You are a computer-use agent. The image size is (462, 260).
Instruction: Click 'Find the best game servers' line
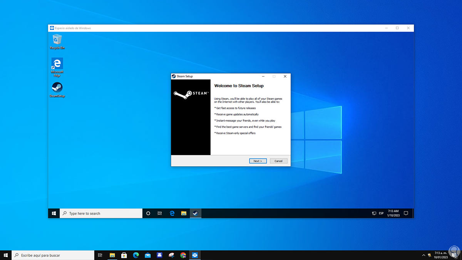tap(248, 127)
